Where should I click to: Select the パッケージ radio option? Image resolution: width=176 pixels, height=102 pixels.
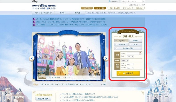(121, 41)
